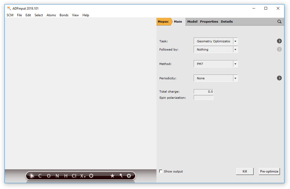Select the pointer arrow tool
This screenshot has width=290, height=189.
coord(32,176)
